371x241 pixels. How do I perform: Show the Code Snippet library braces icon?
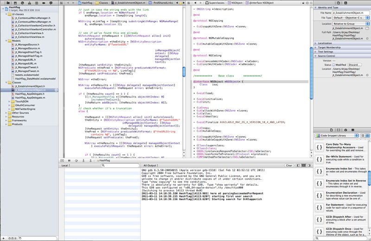[339, 130]
